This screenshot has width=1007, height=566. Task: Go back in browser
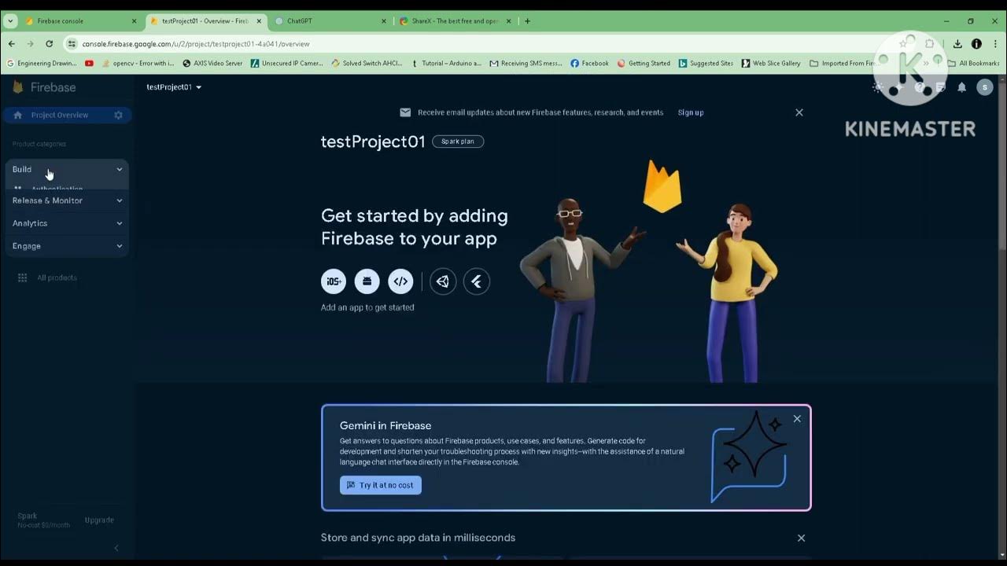click(x=11, y=44)
